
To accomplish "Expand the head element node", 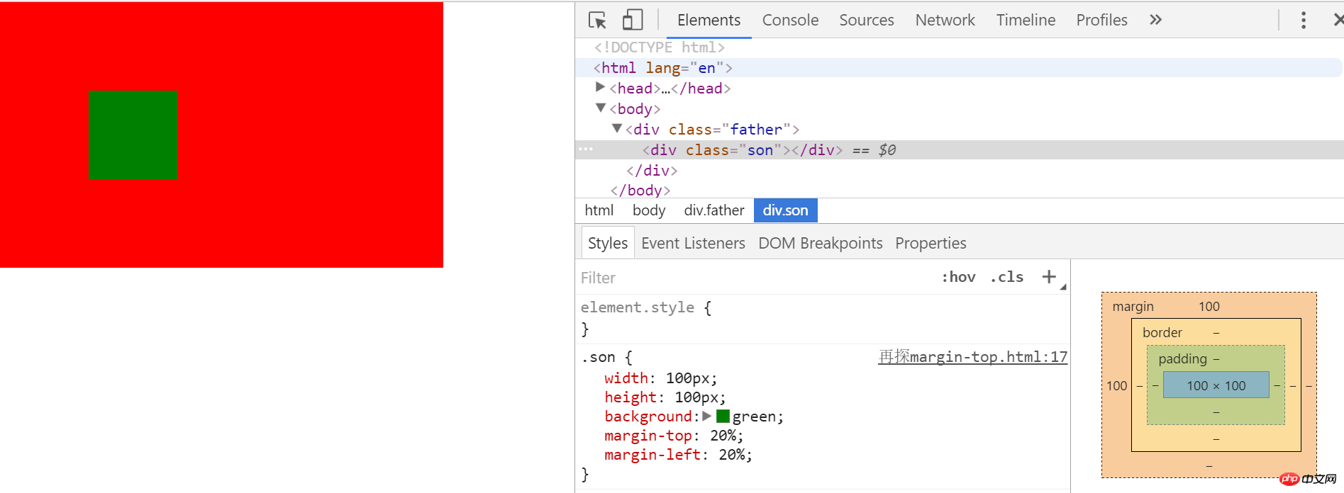I will click(x=600, y=87).
